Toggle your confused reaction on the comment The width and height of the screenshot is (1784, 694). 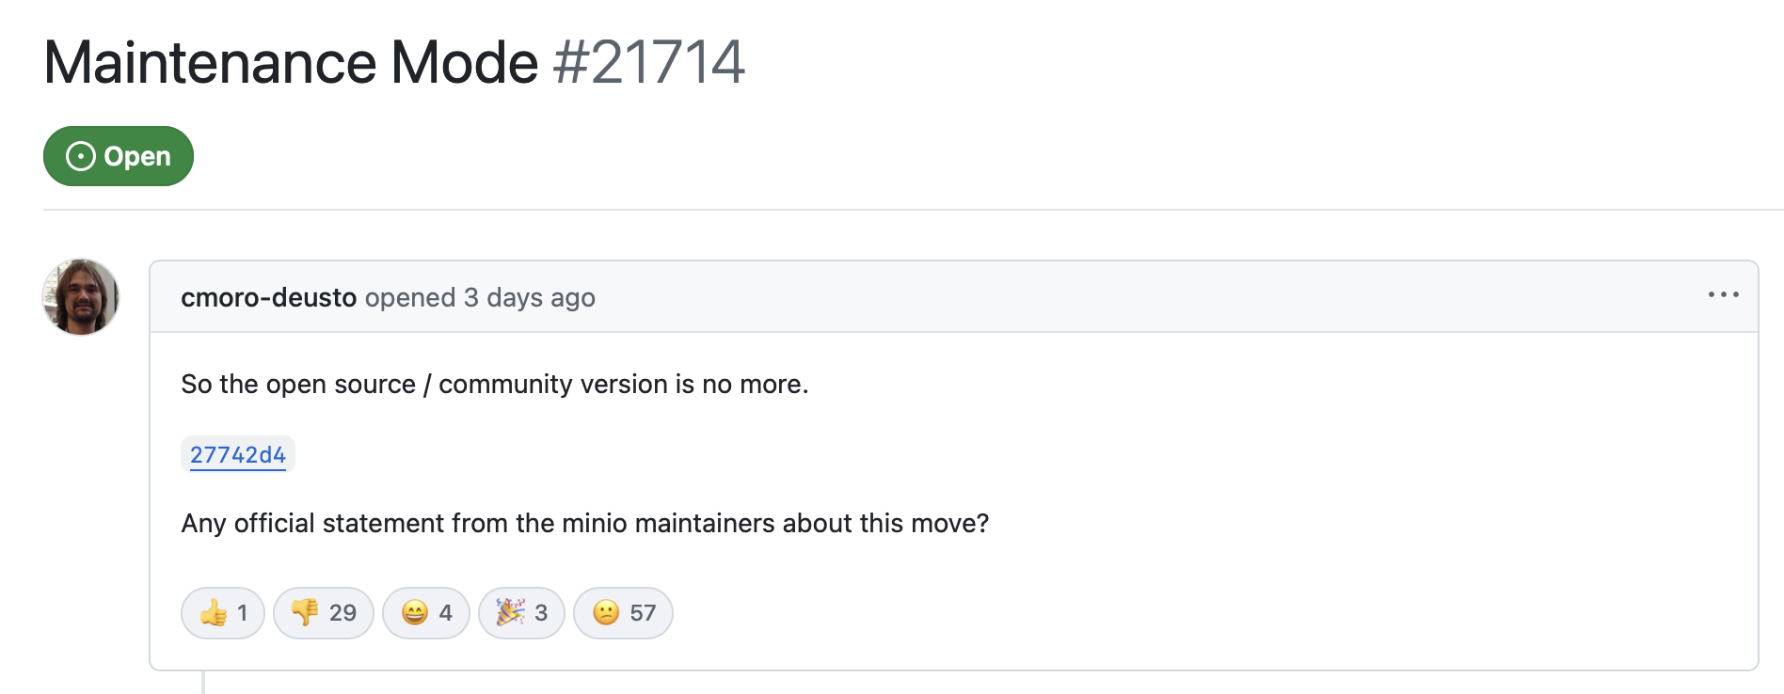623,612
